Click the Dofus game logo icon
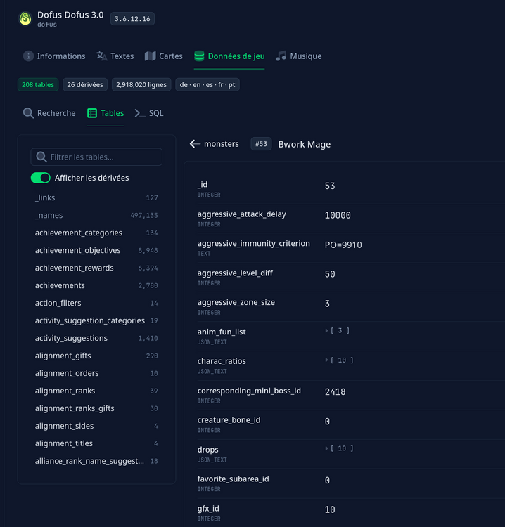Viewport: 505px width, 527px height. 25,18
